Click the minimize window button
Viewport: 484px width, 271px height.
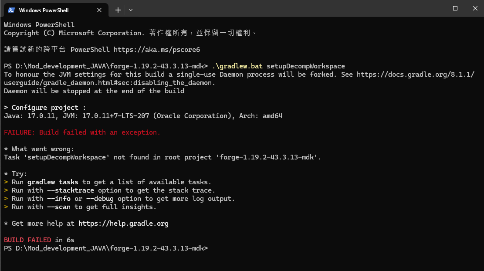(x=434, y=8)
